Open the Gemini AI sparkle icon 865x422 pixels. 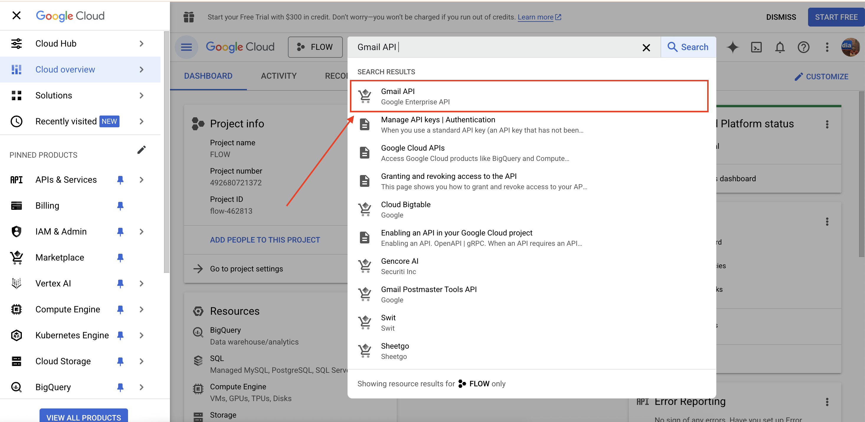[732, 47]
